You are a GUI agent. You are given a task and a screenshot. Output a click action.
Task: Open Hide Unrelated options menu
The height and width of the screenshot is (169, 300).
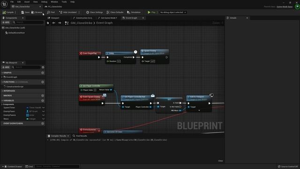(79, 12)
